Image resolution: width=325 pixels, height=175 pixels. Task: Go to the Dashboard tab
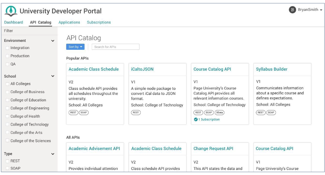pyautogui.click(x=13, y=22)
